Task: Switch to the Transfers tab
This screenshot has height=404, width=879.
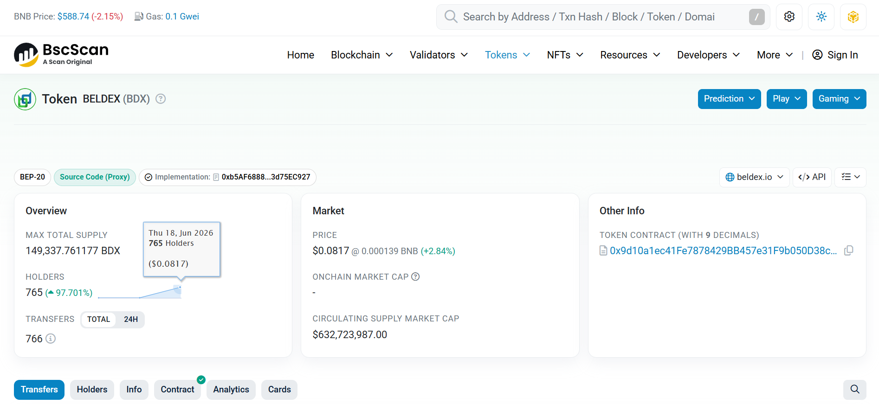Action: [39, 390]
